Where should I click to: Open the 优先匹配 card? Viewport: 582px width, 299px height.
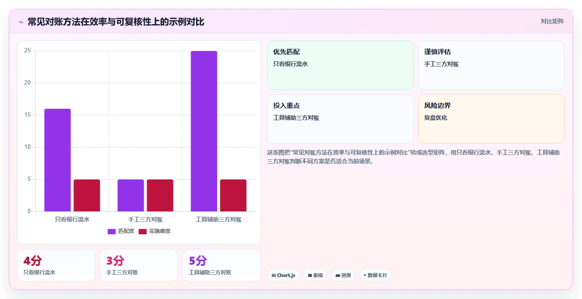(340, 65)
